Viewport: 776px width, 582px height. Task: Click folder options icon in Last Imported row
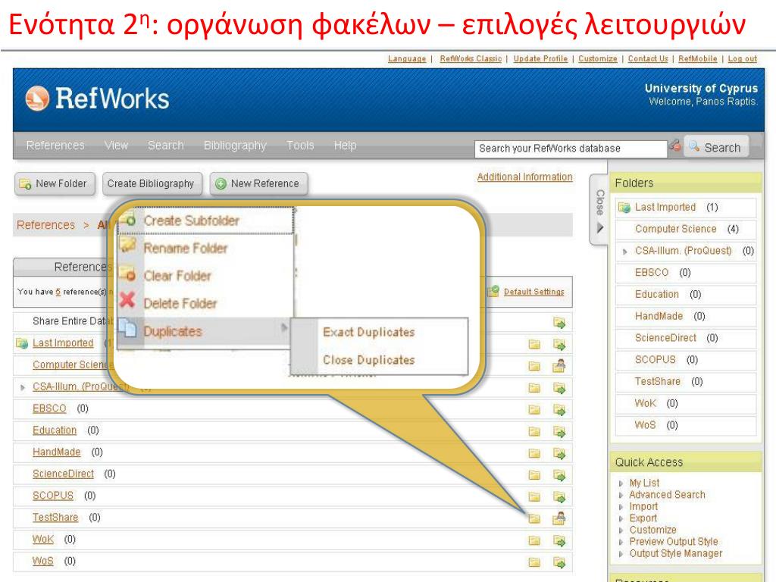534,345
